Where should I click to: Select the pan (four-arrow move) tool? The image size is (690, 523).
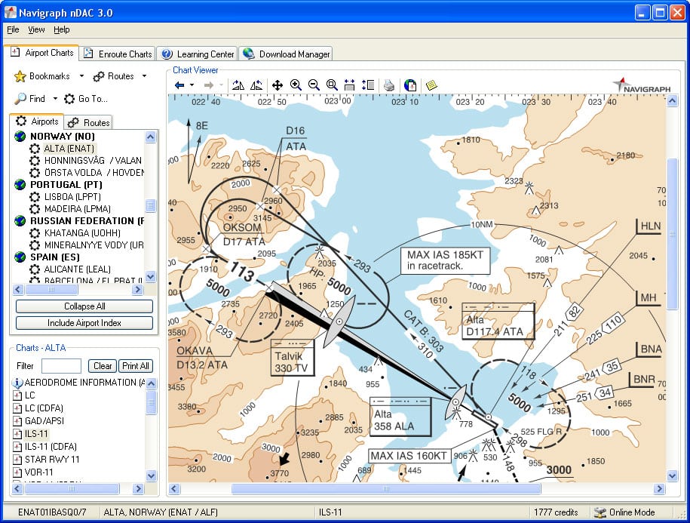click(278, 85)
